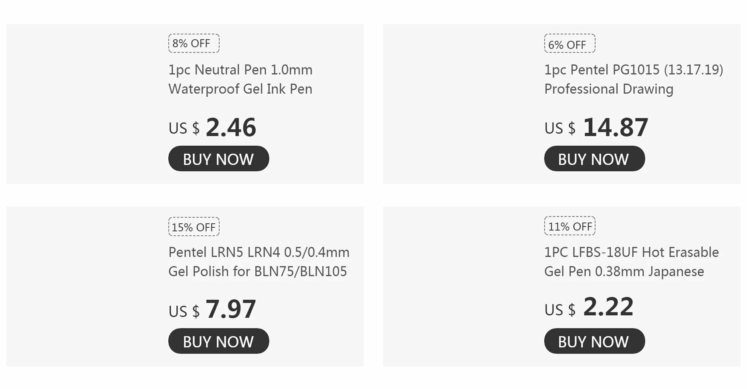The image size is (747, 389).
Task: Click the 11% OFF discount badge
Action: 569,226
